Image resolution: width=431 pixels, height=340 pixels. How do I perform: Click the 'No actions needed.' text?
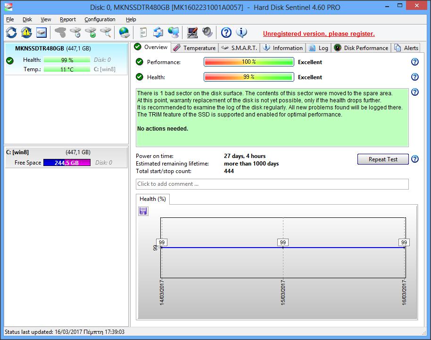click(162, 129)
